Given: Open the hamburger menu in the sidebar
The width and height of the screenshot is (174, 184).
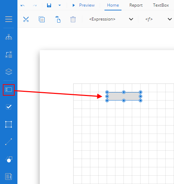Looking at the screenshot, I should click(9, 19).
